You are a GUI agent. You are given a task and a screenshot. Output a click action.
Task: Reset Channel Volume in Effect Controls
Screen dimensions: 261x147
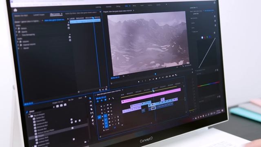(70, 40)
